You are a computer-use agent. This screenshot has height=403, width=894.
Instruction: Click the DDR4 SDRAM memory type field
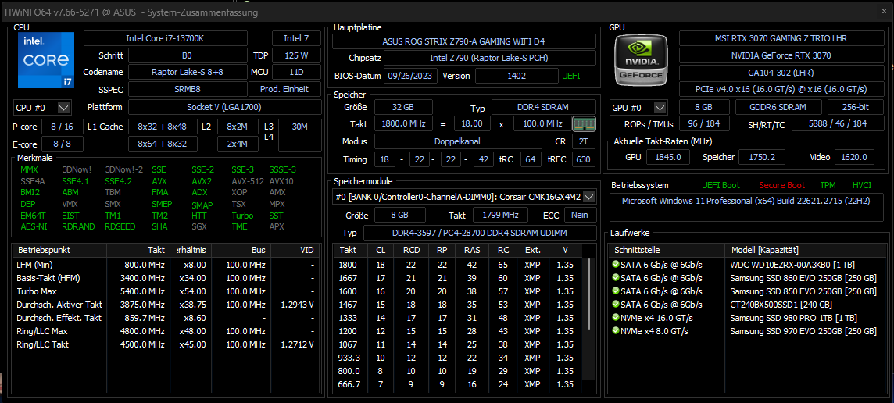[544, 107]
